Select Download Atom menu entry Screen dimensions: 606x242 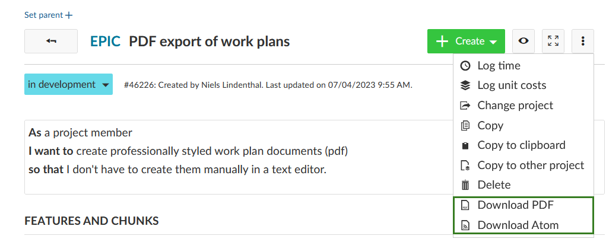[518, 225]
